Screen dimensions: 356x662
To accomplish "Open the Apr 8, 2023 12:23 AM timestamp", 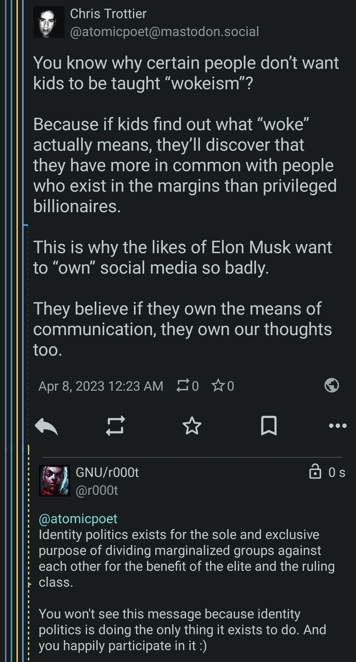I will pos(101,386).
